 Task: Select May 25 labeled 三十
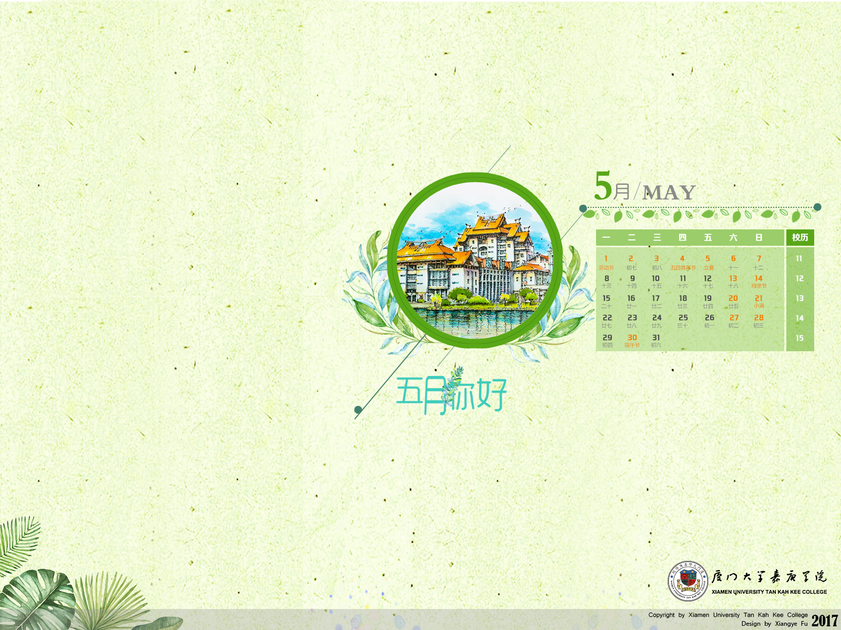[x=683, y=321]
